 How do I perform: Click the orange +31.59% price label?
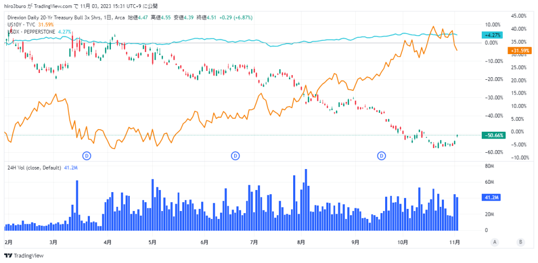(x=519, y=51)
